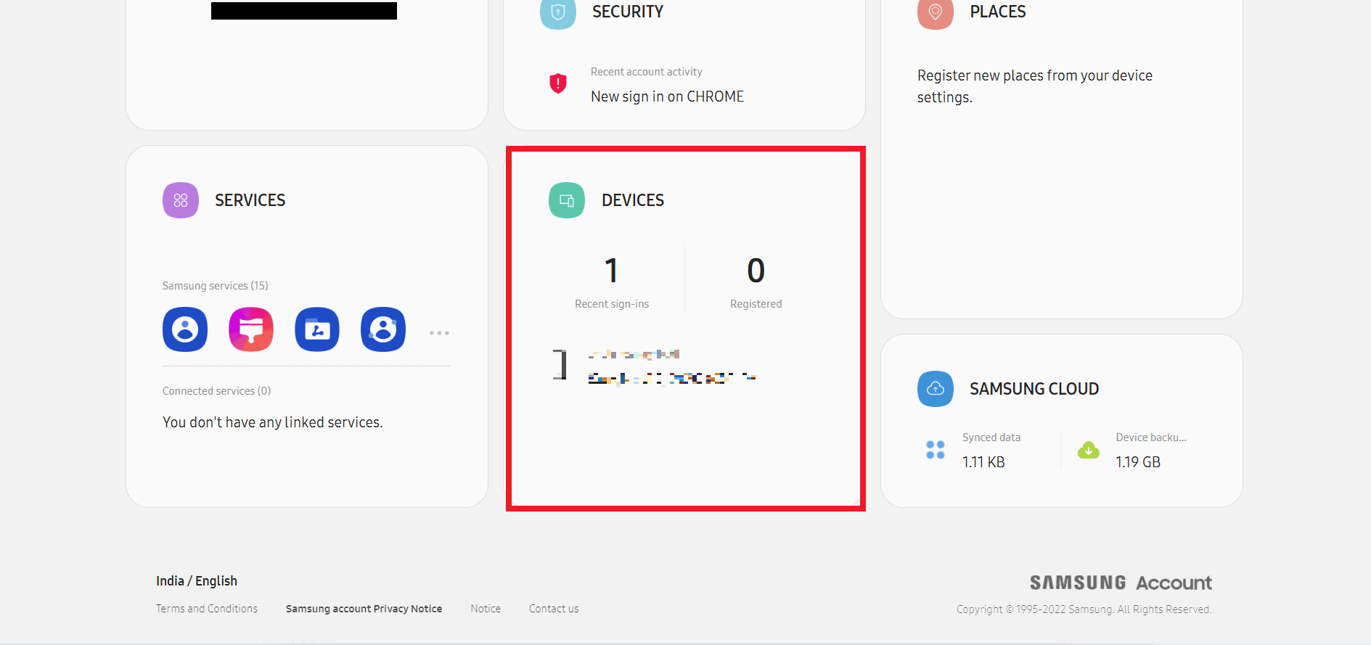
Task: Click the green Device backup cloud icon
Action: [1089, 451]
